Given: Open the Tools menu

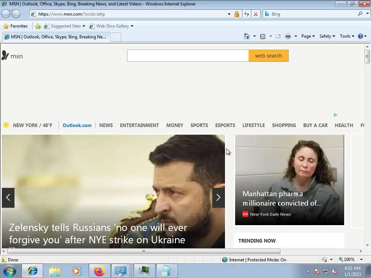Looking at the screenshot, I should [x=347, y=36].
